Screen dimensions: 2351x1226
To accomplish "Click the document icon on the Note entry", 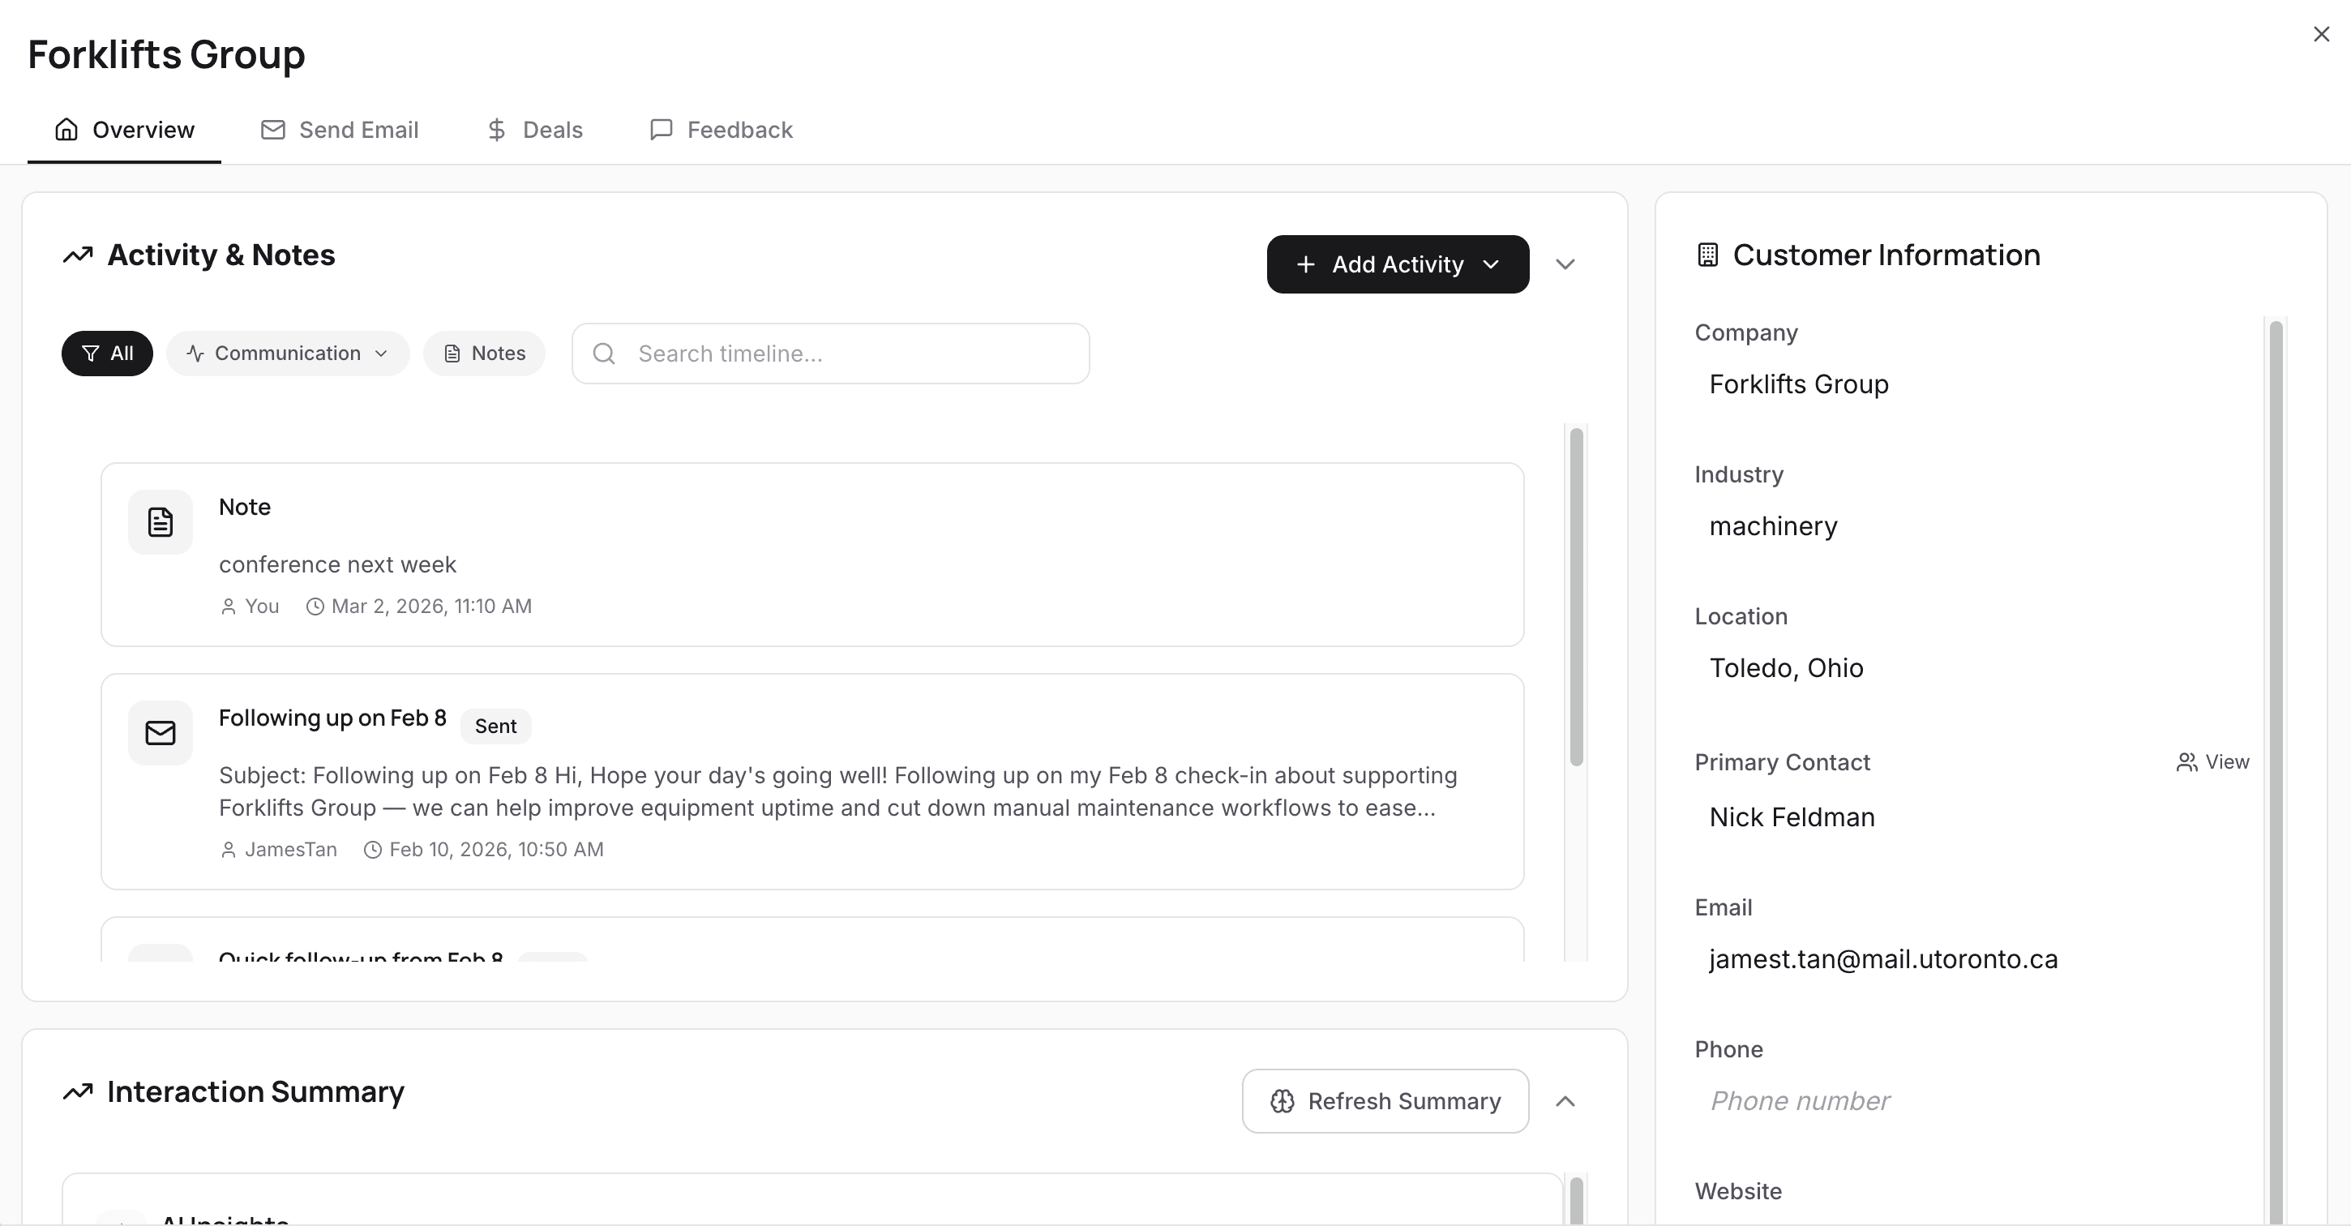I will tap(161, 521).
